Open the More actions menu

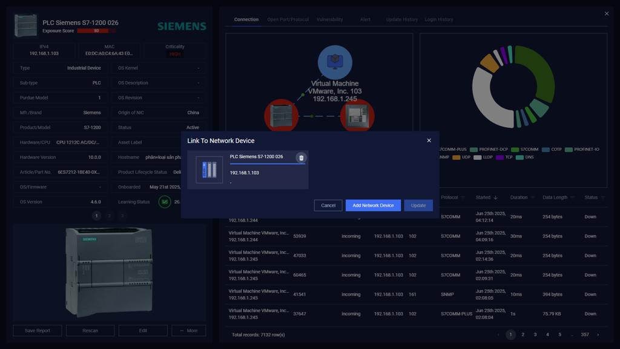[188, 330]
